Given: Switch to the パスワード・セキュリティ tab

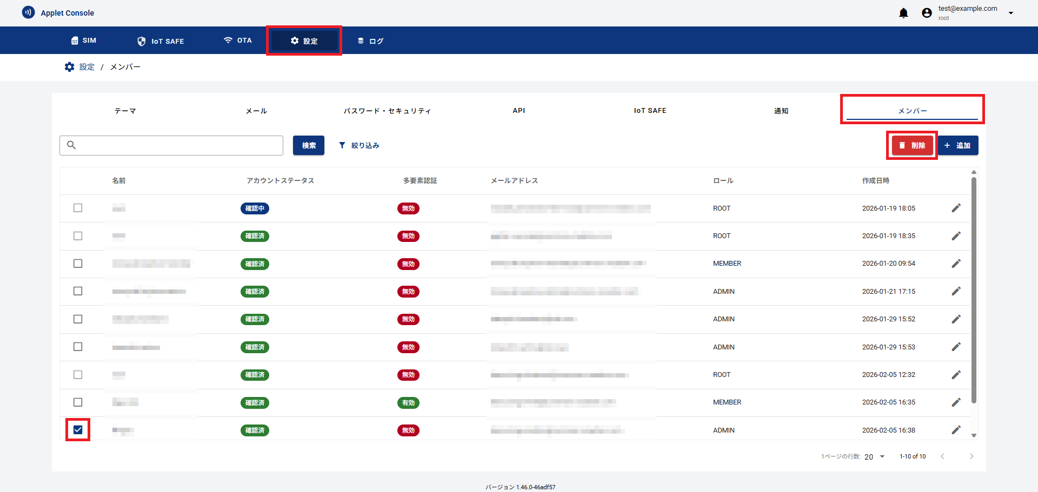Looking at the screenshot, I should pos(387,111).
